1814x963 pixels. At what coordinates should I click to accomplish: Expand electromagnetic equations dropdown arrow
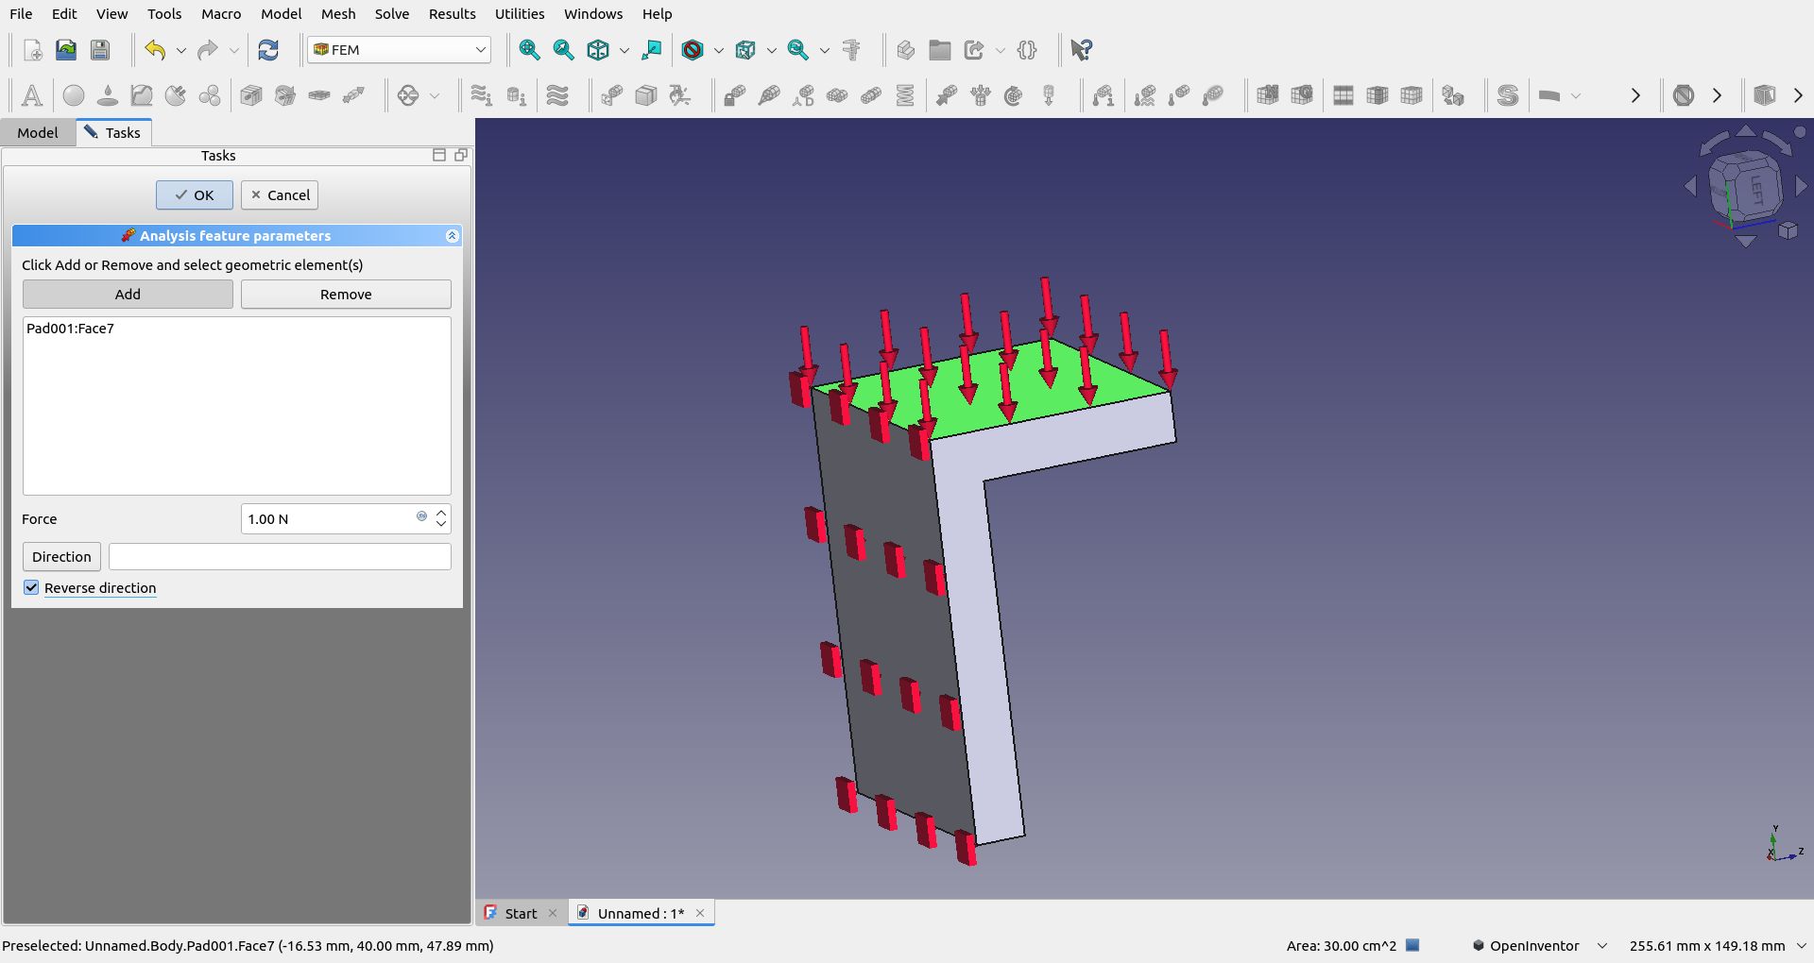435,95
